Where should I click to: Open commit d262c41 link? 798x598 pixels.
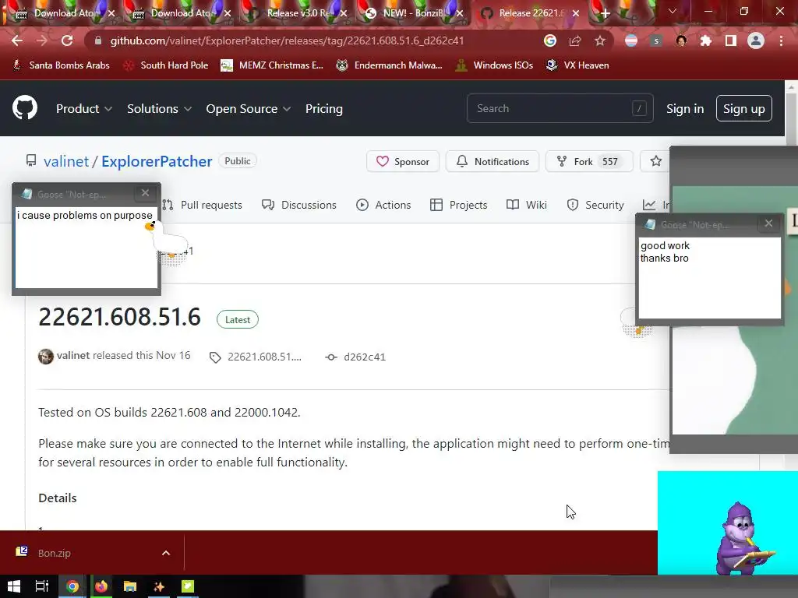coord(355,357)
